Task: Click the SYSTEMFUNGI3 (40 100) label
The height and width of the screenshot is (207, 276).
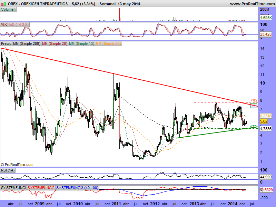Action: click(x=77, y=188)
